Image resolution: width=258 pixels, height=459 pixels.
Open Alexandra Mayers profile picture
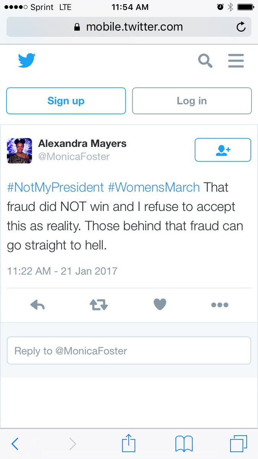(x=19, y=151)
